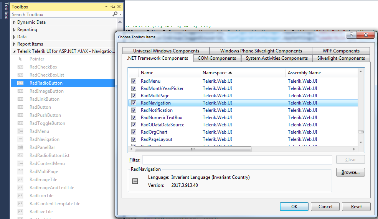Viewport: 378px width, 219px height.
Task: Select the RadPanelBar toolbox icon
Action: click(20, 147)
